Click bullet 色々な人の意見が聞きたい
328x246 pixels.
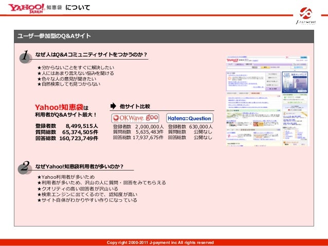tap(67, 79)
